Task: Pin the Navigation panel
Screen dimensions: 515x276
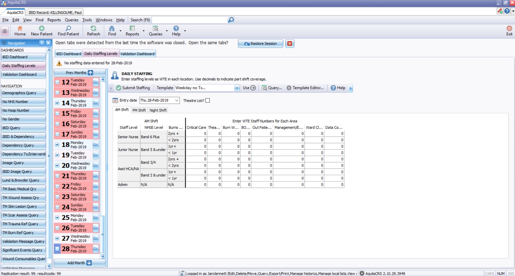Action: point(42,43)
